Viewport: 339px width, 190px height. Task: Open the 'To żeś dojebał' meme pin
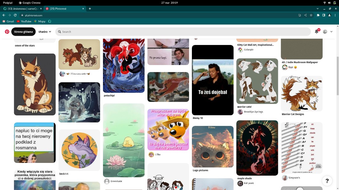pyautogui.click(x=213, y=80)
